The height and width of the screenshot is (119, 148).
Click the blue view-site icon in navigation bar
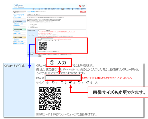tap(63, 9)
